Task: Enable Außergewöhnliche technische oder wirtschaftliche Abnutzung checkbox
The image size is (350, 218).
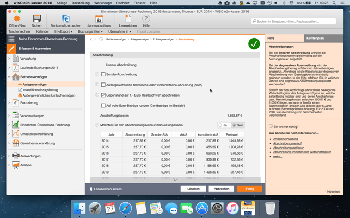Action: (103, 85)
